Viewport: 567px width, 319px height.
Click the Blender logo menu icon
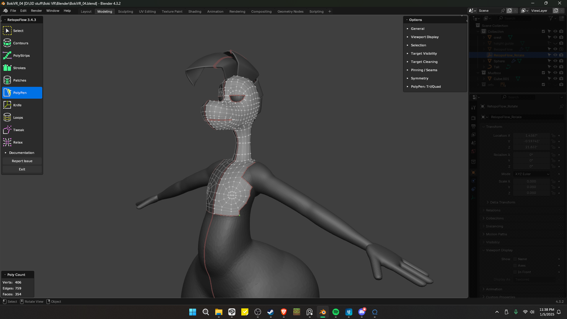[x=5, y=11]
